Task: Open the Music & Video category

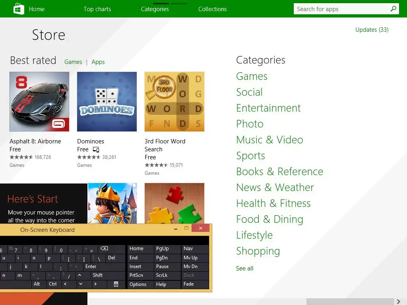Action: tap(270, 140)
